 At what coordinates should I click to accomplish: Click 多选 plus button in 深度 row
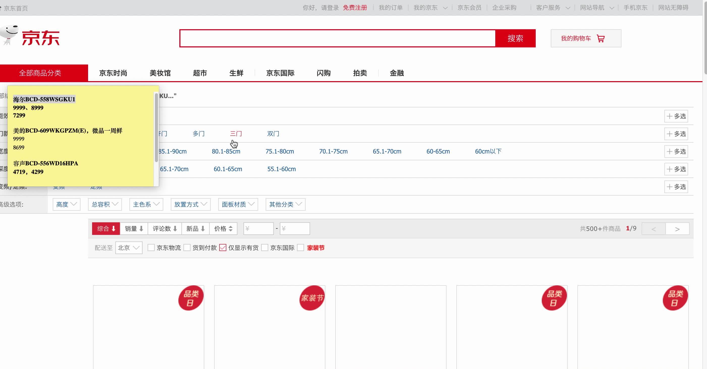pyautogui.click(x=676, y=169)
